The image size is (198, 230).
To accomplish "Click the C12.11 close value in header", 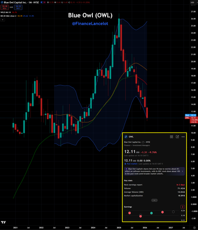I will [71, 2].
